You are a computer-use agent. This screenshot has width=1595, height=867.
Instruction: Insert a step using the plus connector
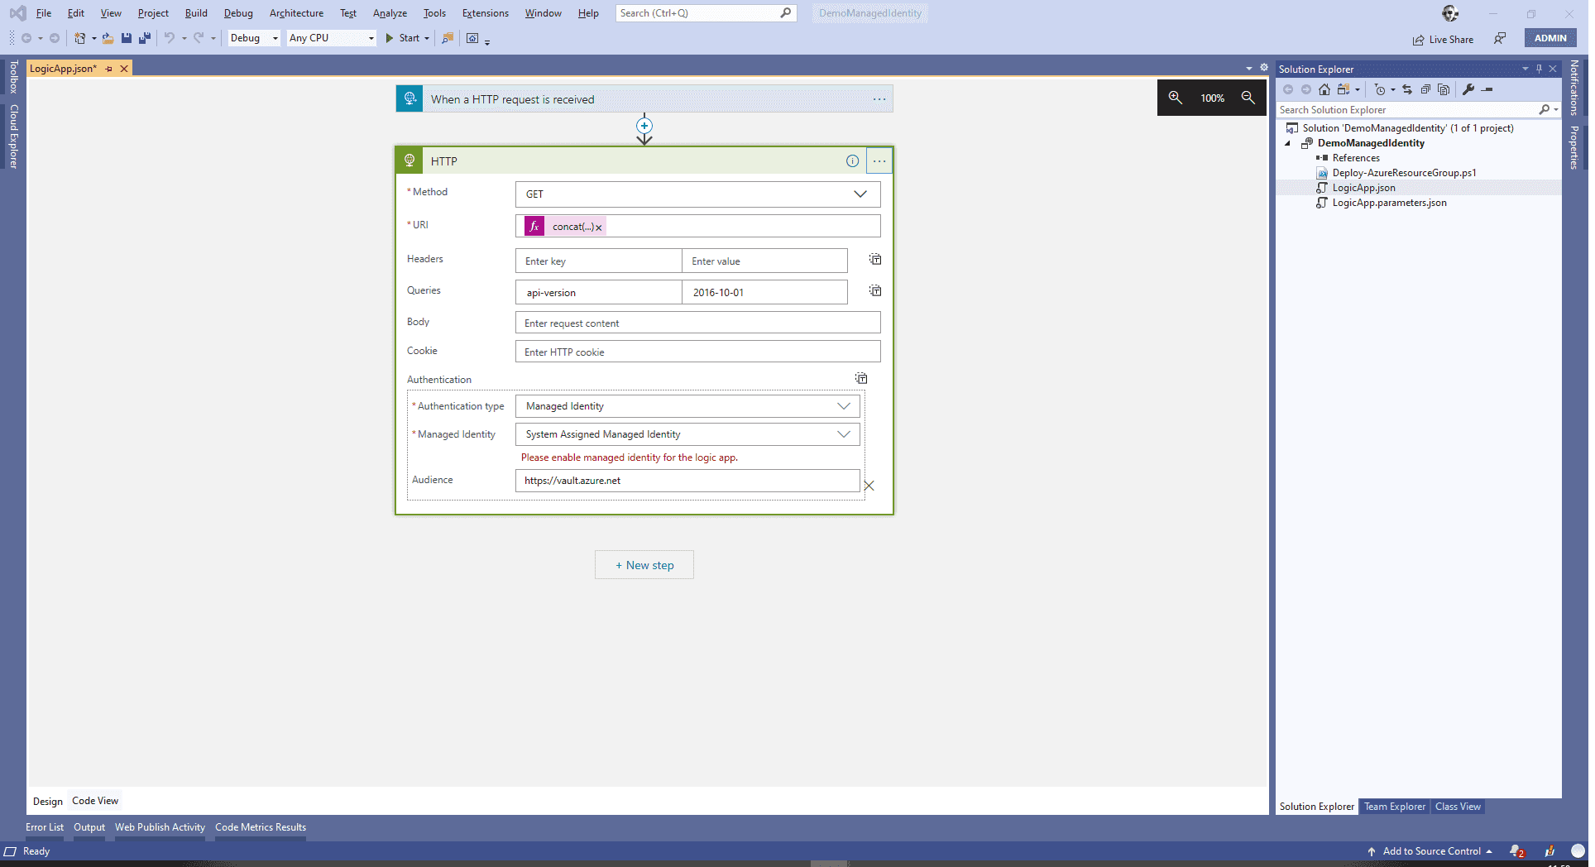pyautogui.click(x=644, y=126)
